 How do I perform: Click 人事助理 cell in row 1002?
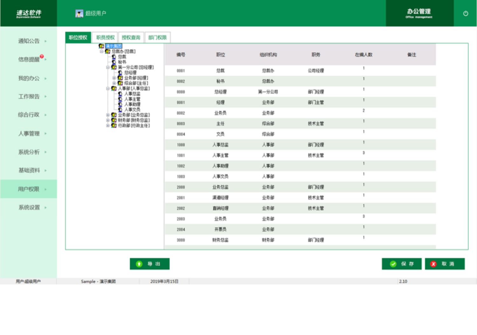tap(220, 166)
